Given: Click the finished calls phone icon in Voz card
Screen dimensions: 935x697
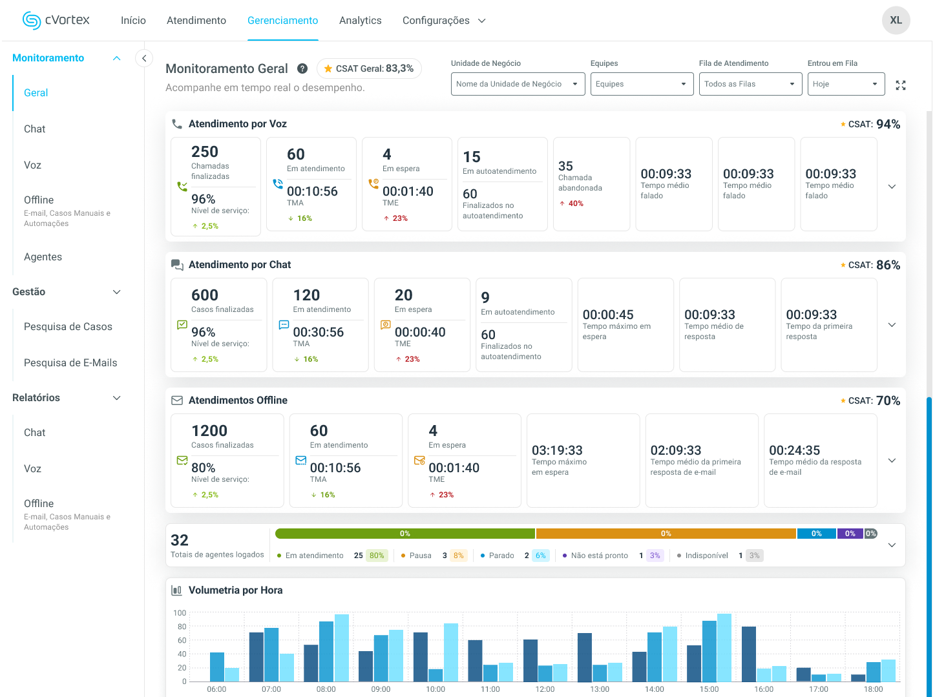Looking at the screenshot, I should (182, 186).
